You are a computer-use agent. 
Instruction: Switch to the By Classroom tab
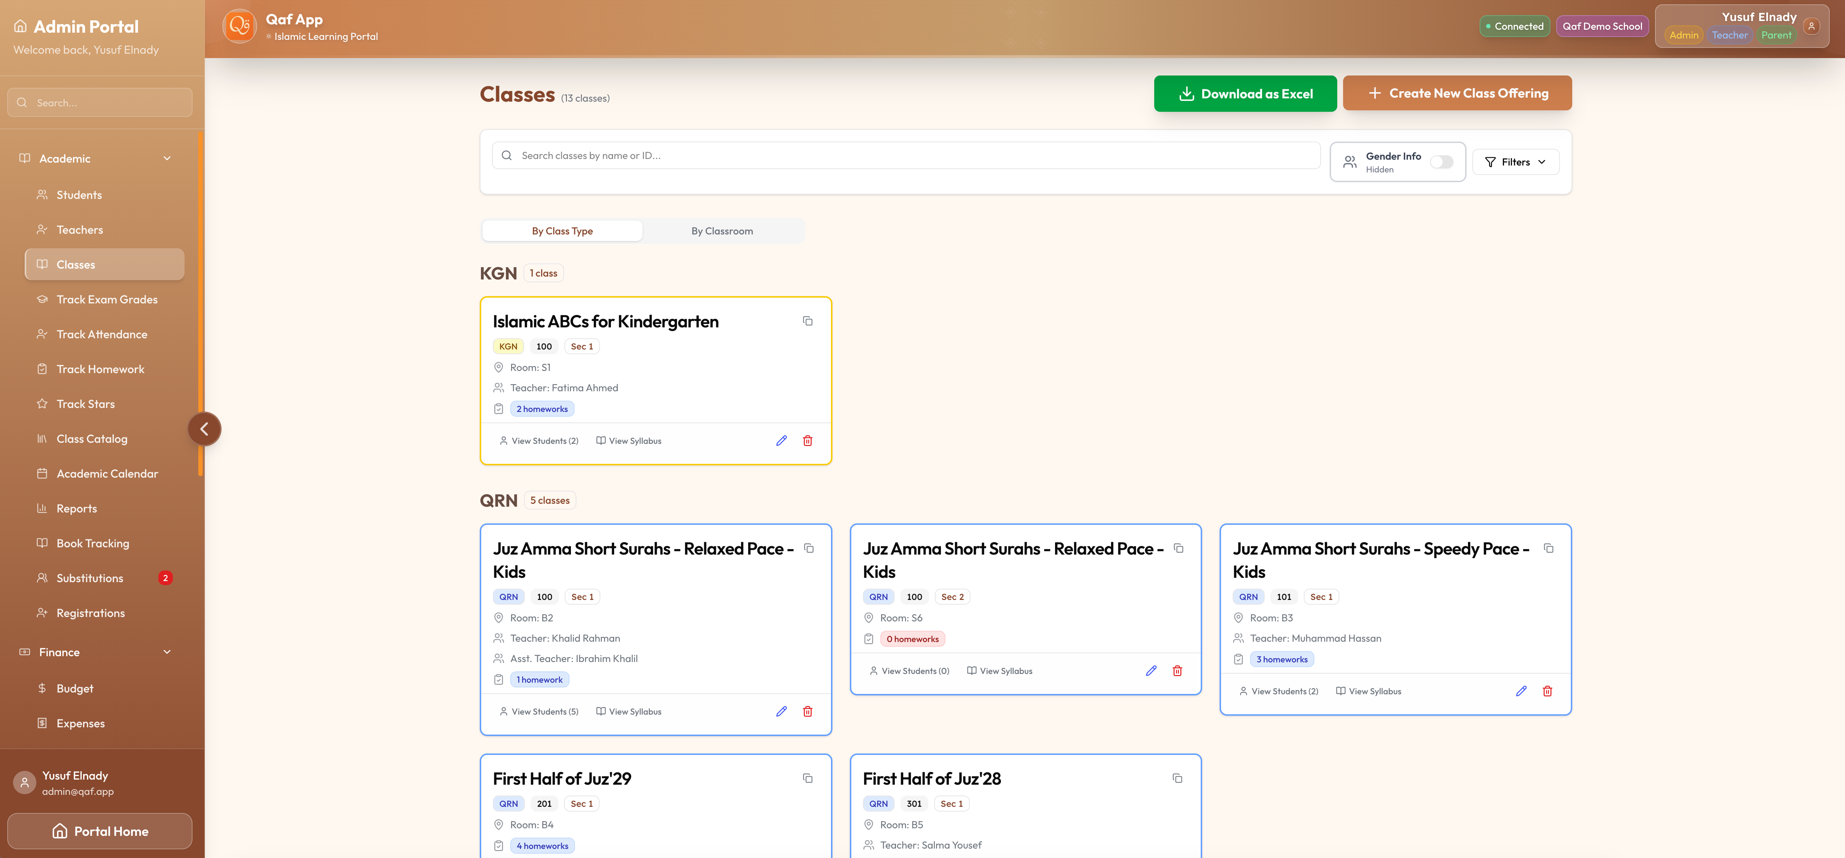tap(723, 230)
